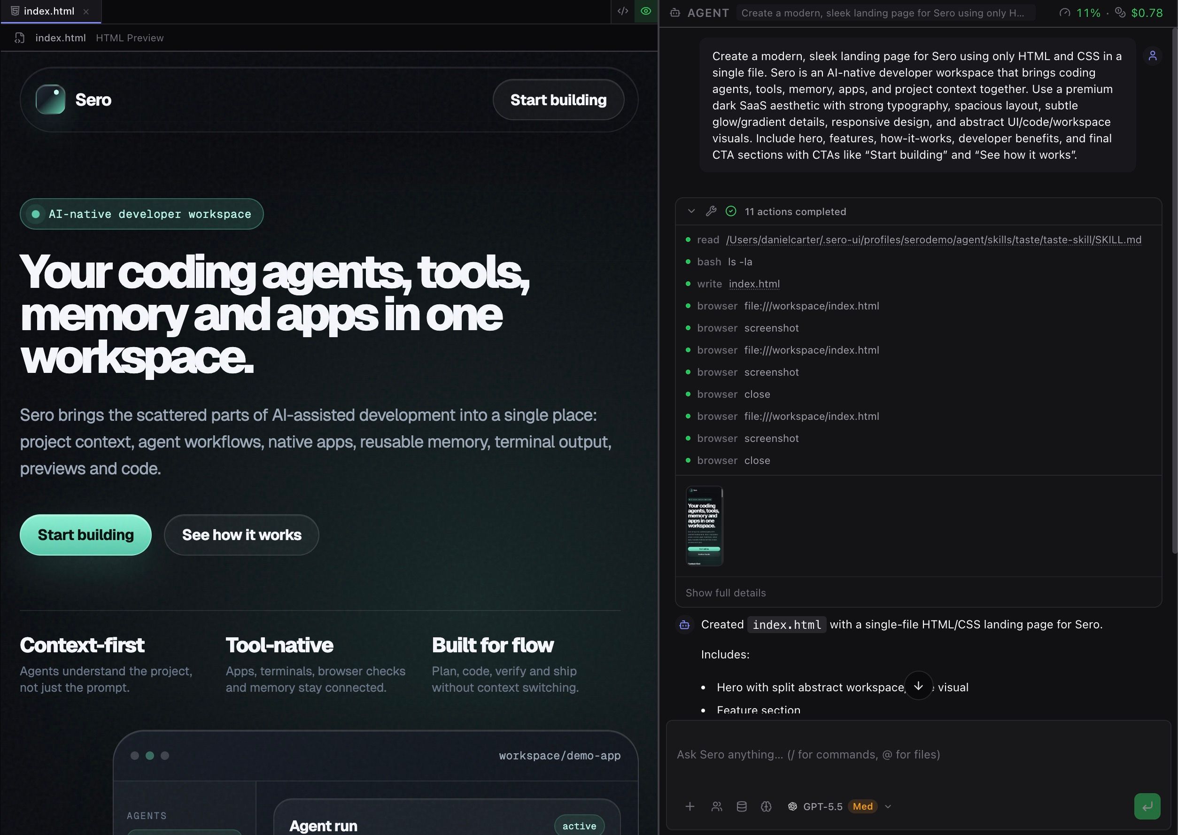Image resolution: width=1178 pixels, height=835 pixels.
Task: Click the Start building hero button
Action: (x=85, y=535)
